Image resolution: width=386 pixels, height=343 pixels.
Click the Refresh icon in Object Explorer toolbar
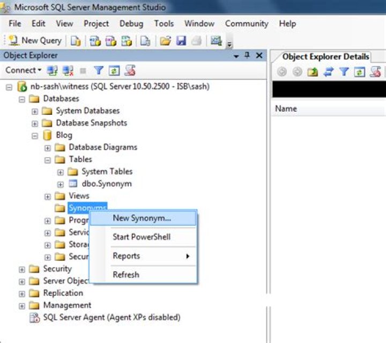(114, 71)
